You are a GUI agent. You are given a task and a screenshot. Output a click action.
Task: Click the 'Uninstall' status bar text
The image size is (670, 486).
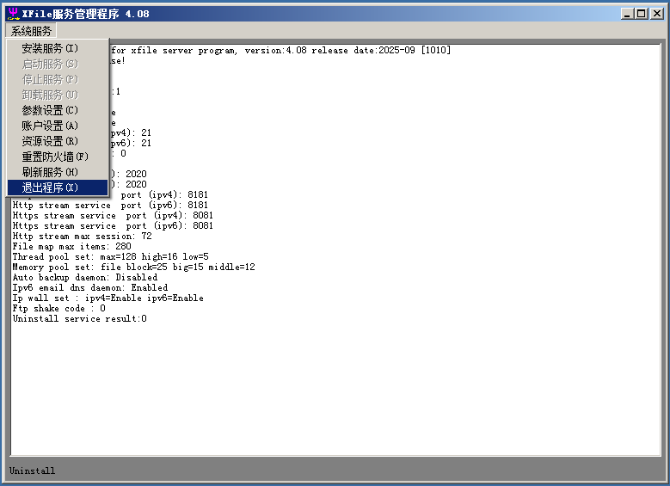tap(32, 471)
